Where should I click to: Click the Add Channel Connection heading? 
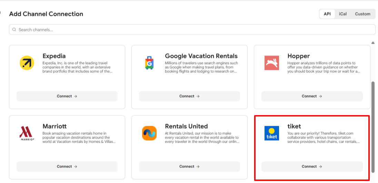[x=46, y=14]
